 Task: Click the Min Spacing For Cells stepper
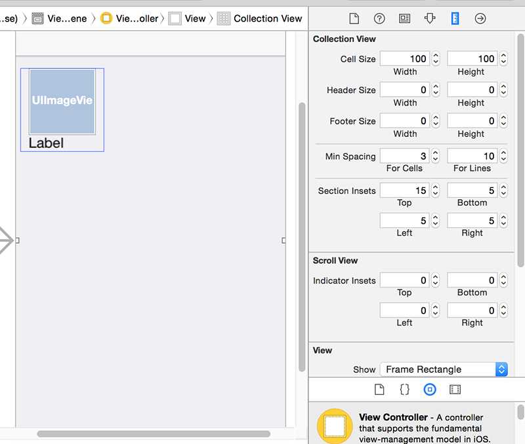click(435, 156)
